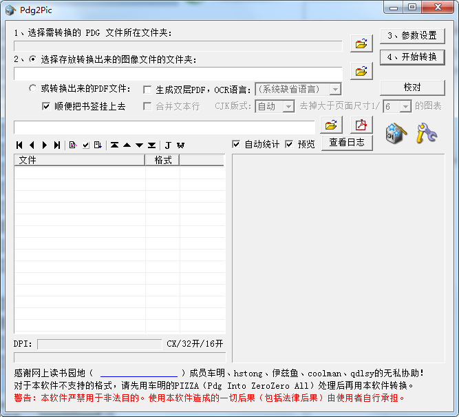Go to the previous file
The height and width of the screenshot is (417, 459).
pos(32,145)
